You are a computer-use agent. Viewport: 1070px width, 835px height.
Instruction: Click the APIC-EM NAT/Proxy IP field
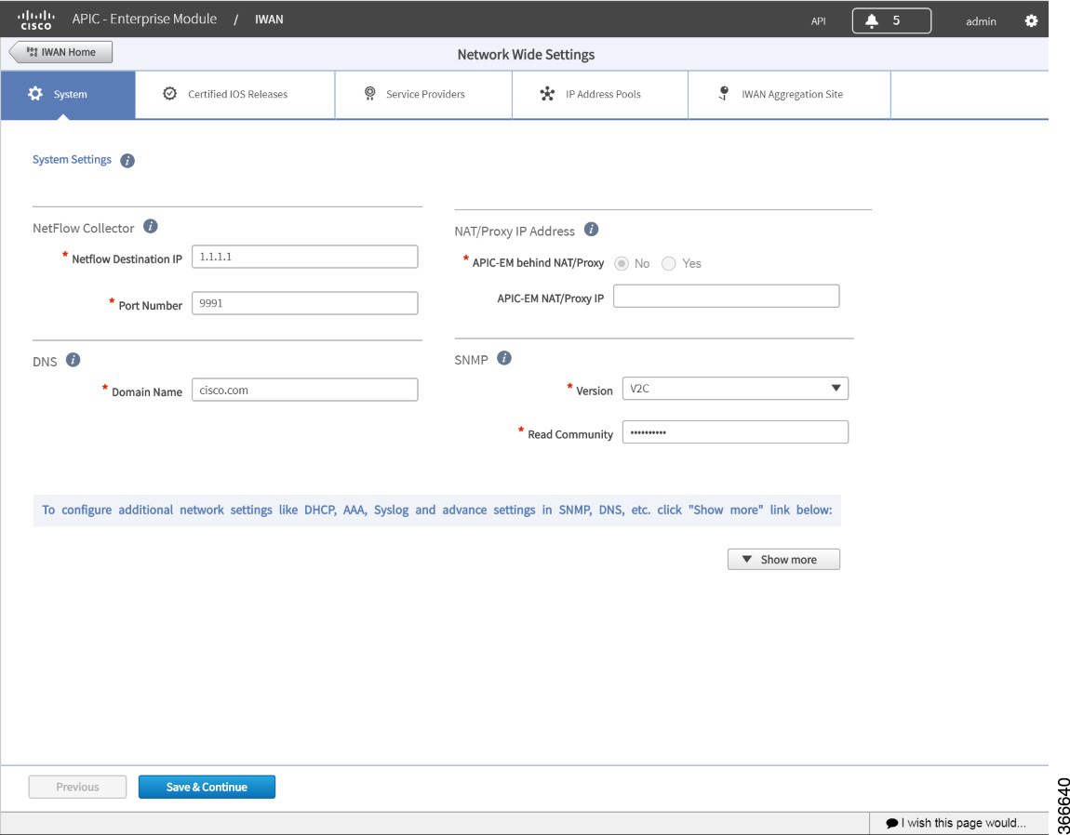[726, 296]
